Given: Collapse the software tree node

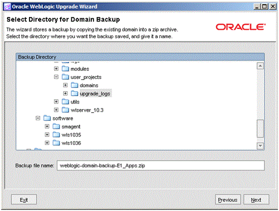Looking at the screenshot, I should click(38, 118).
